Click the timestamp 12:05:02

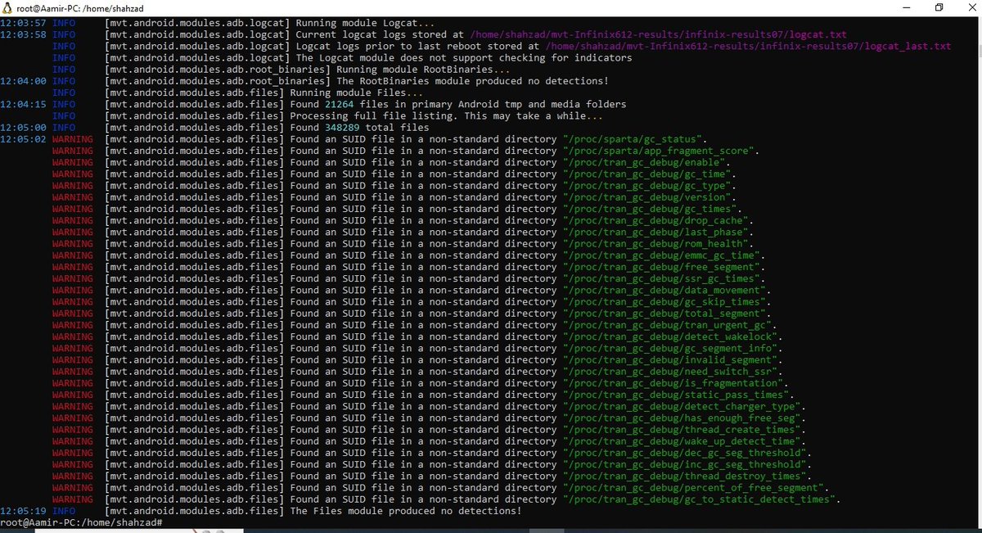pos(23,139)
